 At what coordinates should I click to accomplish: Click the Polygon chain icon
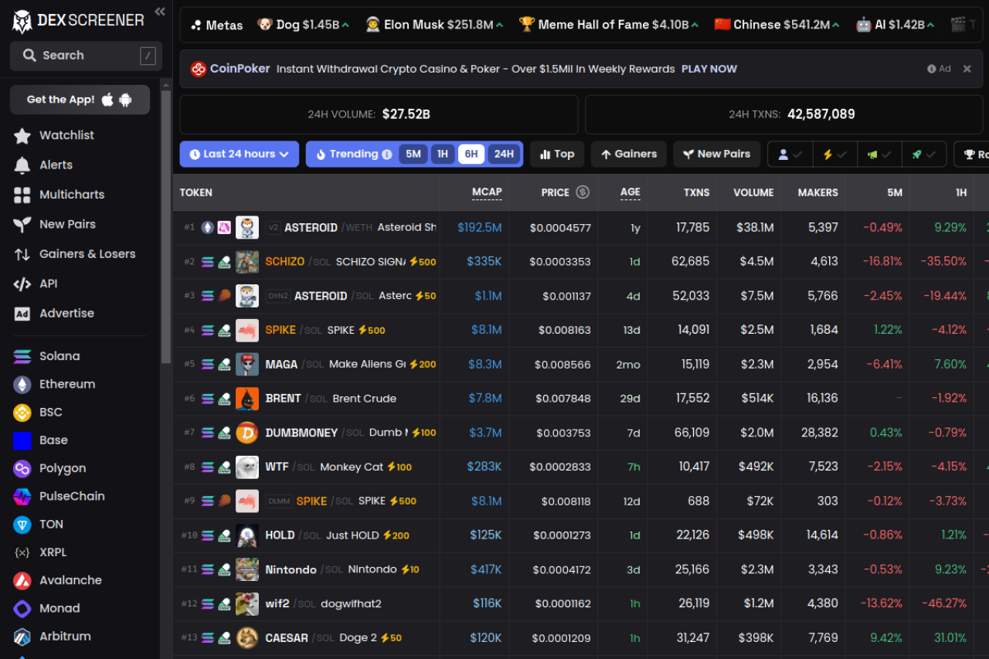[22, 469]
